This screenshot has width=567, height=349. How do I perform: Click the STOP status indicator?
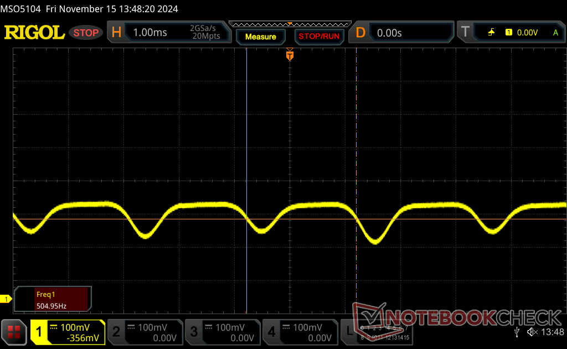click(x=86, y=33)
